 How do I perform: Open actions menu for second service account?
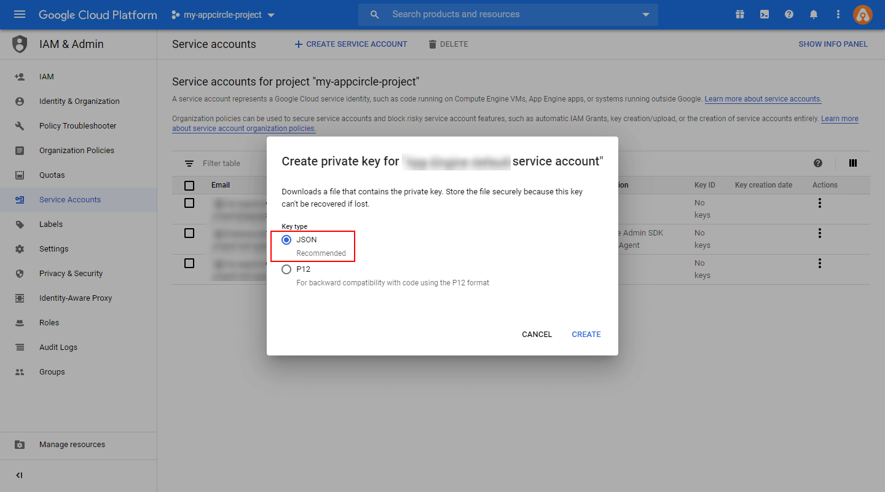pyautogui.click(x=820, y=233)
